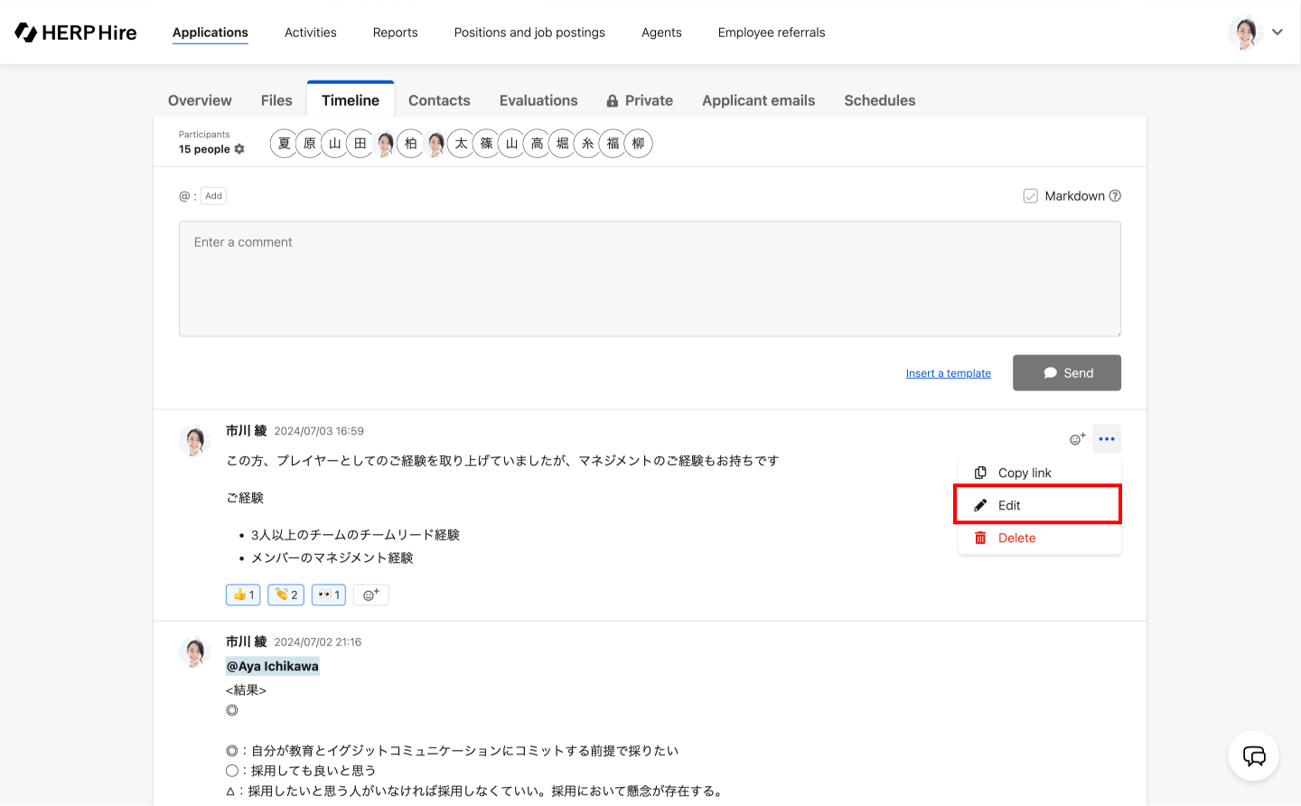Click the Markdown help question icon
The image size is (1301, 806).
click(1115, 196)
